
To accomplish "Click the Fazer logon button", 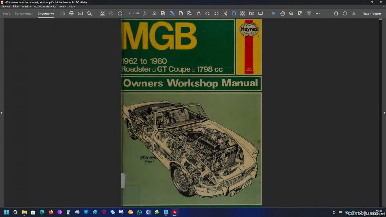I will pyautogui.click(x=372, y=14).
